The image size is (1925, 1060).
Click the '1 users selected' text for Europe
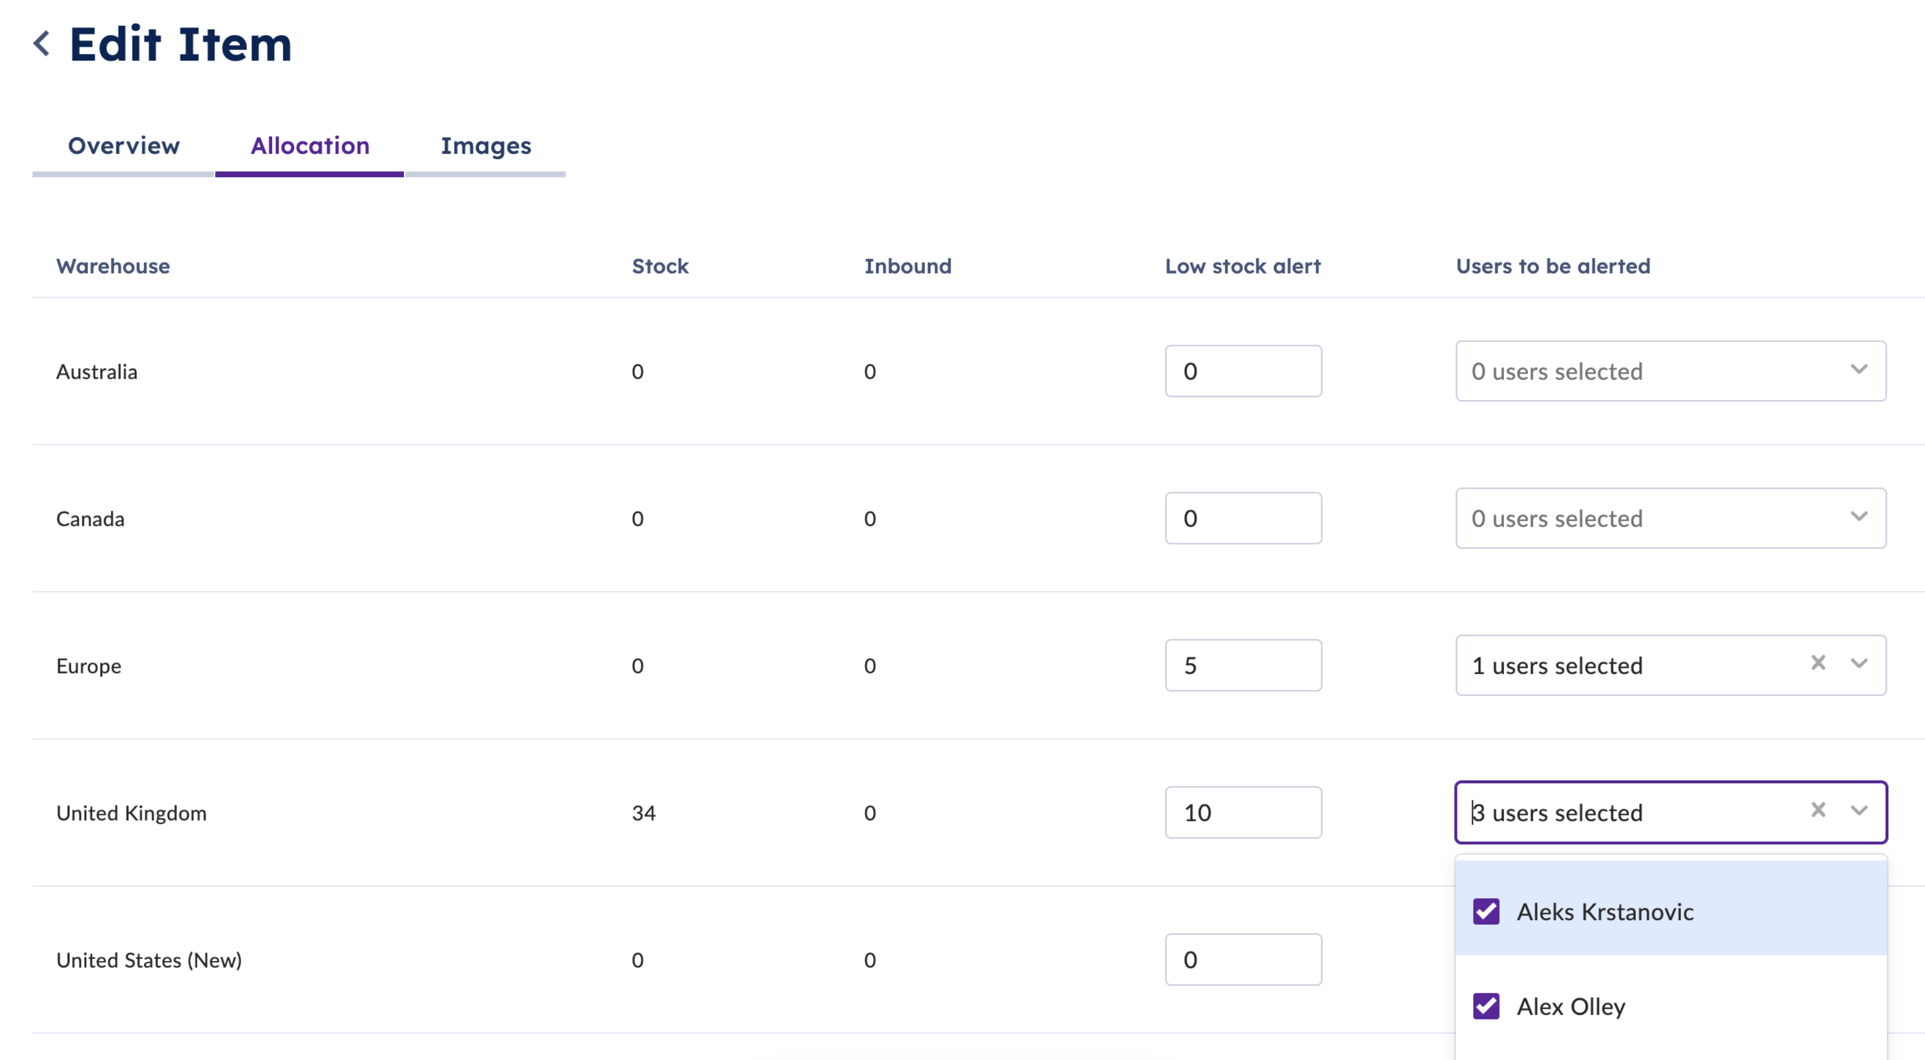[1557, 666]
